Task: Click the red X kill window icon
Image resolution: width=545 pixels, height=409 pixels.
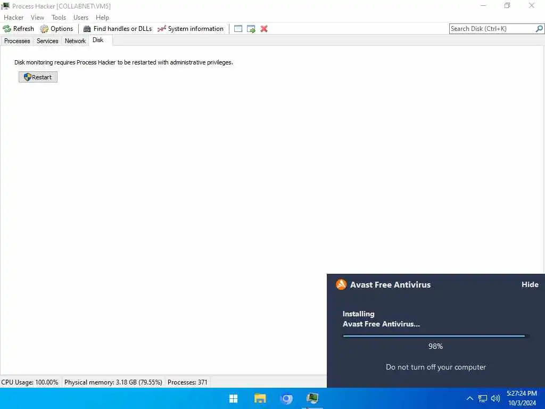Action: (264, 29)
